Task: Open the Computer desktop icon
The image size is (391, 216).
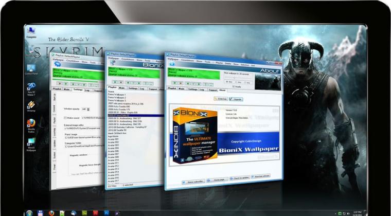Action: tap(31, 32)
